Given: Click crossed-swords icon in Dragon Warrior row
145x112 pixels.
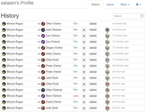Looking at the screenshot, I should coord(84,48).
